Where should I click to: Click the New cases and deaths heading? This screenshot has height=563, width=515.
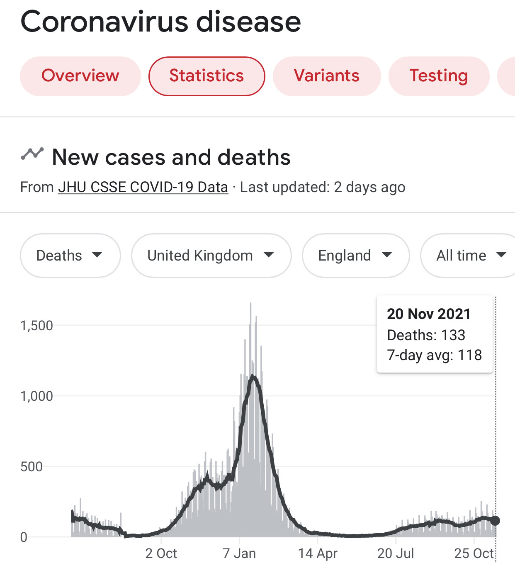click(x=171, y=157)
